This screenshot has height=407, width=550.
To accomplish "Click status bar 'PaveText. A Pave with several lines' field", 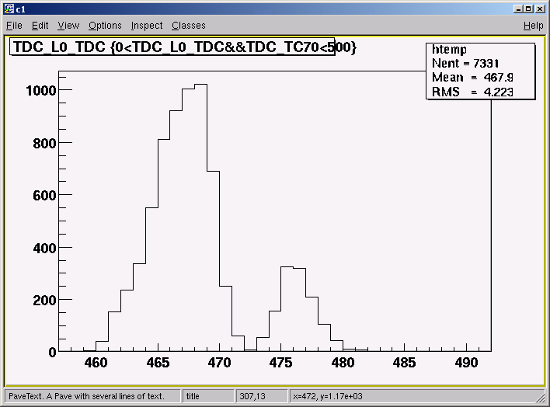I will click(92, 396).
